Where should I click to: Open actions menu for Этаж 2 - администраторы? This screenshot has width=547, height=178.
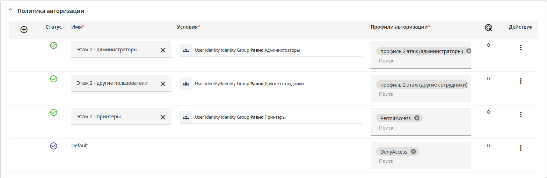tap(520, 47)
